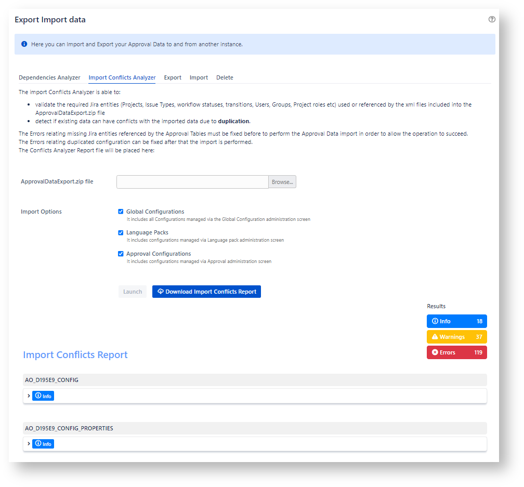This screenshot has height=487, width=524.
Task: Untick Global Configurations checkbox
Action: point(121,212)
